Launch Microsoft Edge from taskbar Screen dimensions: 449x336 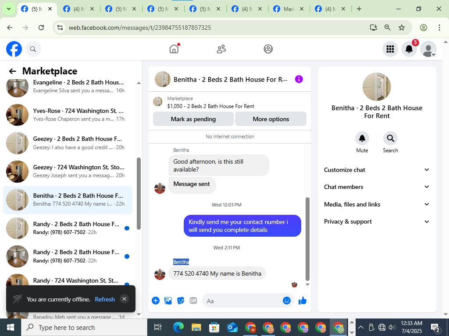coord(178,327)
